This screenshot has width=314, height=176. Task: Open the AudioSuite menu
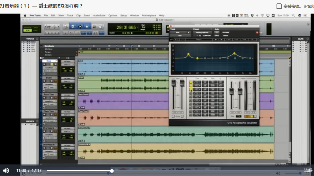[x=99, y=15]
